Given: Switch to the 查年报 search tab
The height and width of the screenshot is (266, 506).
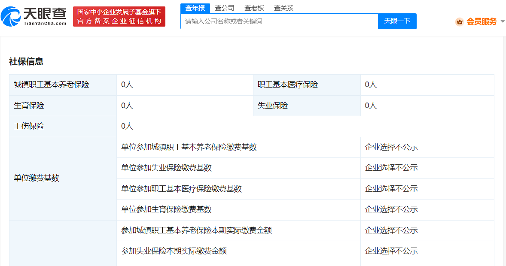Looking at the screenshot, I should (195, 8).
